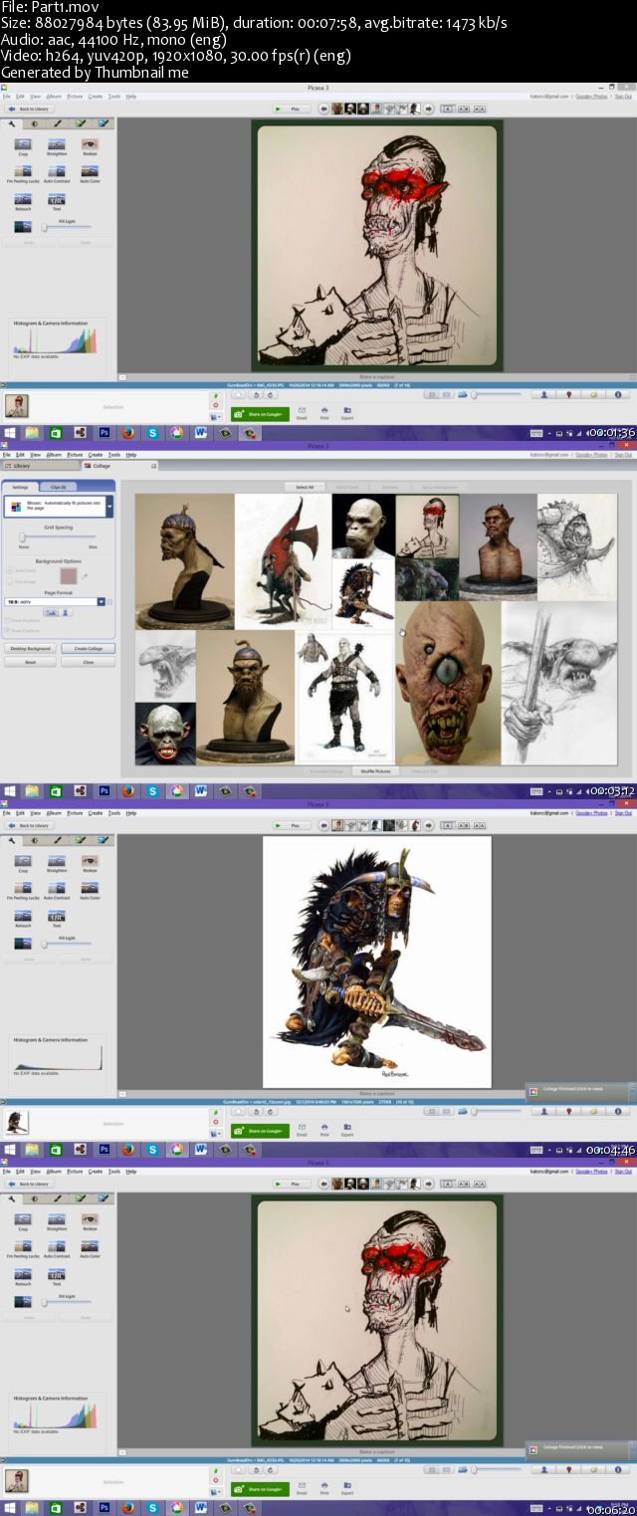Open the Places pin icon in 00:01:36 frame
The image size is (637, 1516).
(x=569, y=395)
